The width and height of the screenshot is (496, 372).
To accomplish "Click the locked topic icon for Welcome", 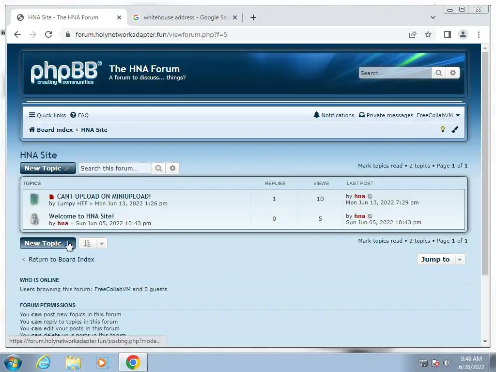I will click(x=34, y=218).
